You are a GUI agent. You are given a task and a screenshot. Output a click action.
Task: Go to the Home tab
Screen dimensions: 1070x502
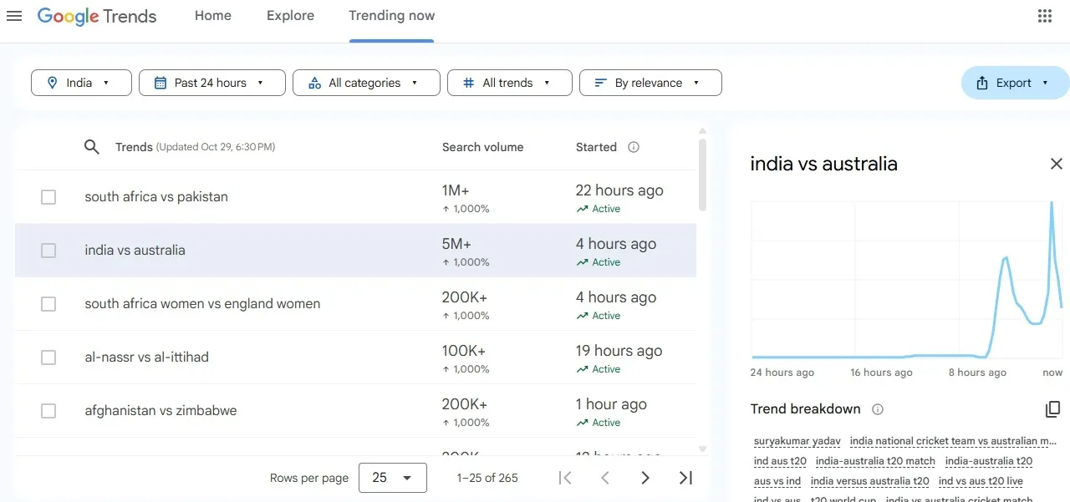point(212,16)
